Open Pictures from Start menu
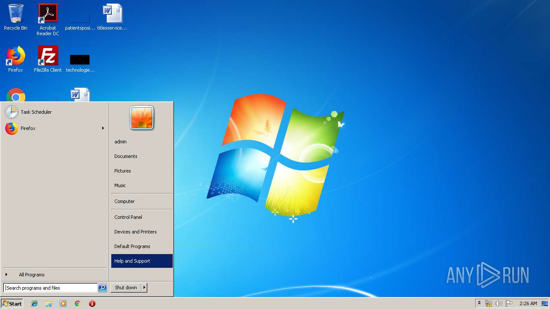This screenshot has width=550, height=309. click(142, 171)
